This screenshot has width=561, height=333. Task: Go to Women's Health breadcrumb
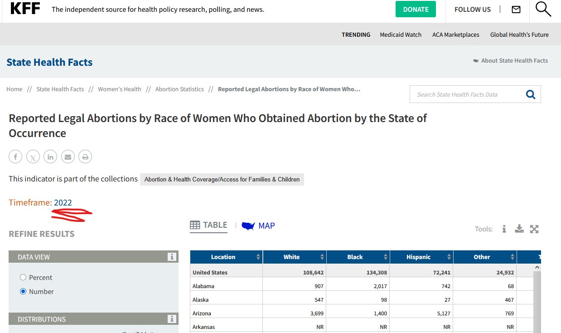click(x=120, y=89)
